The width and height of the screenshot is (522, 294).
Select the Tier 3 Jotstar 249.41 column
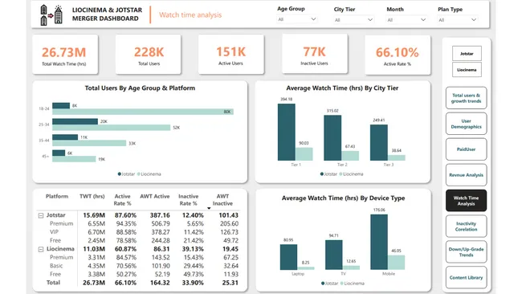click(379, 143)
